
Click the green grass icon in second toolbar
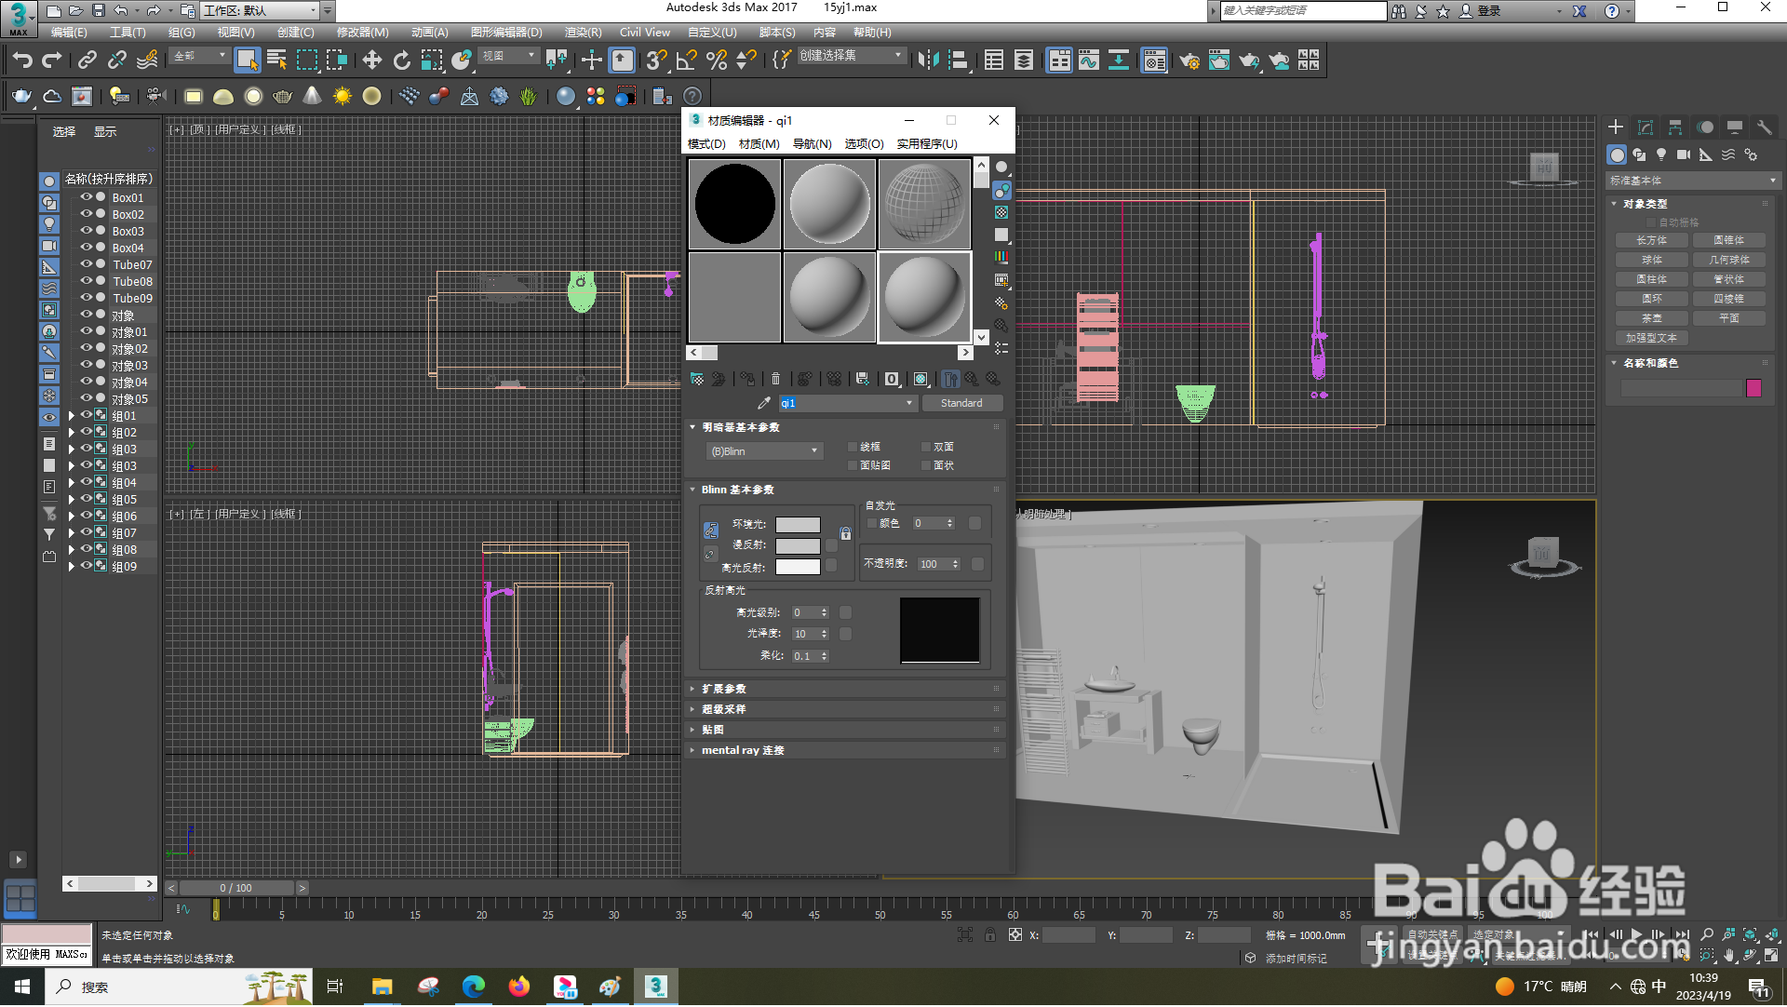point(529,96)
